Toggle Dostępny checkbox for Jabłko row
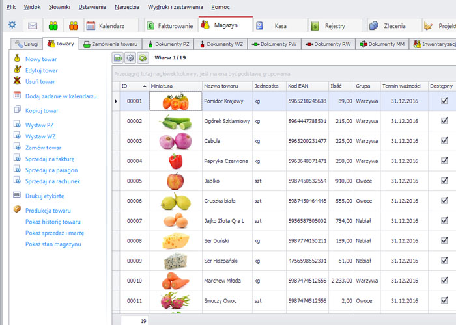Viewport: 456px width, 325px height. 444,181
